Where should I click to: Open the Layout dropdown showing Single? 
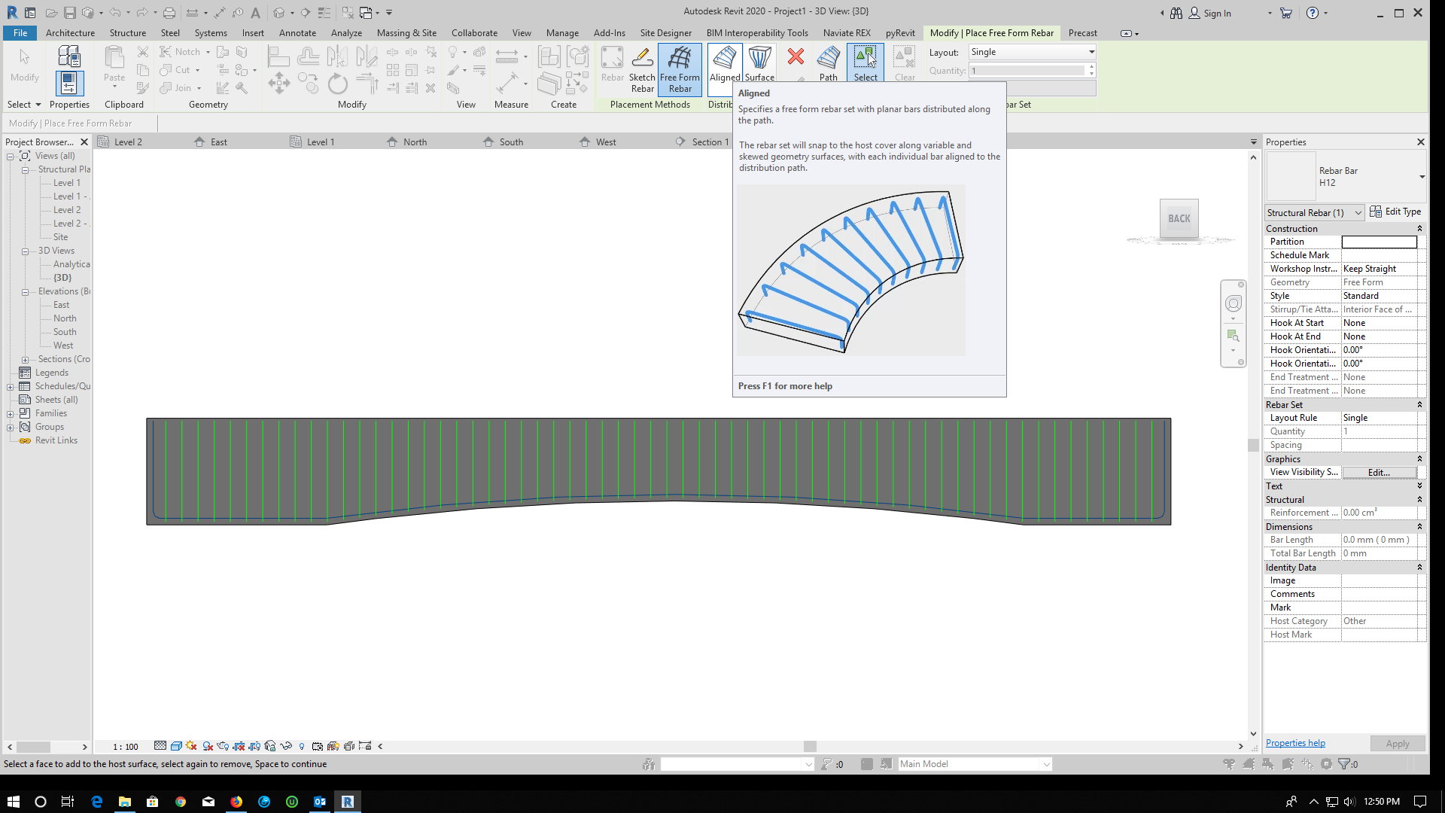tap(1089, 52)
